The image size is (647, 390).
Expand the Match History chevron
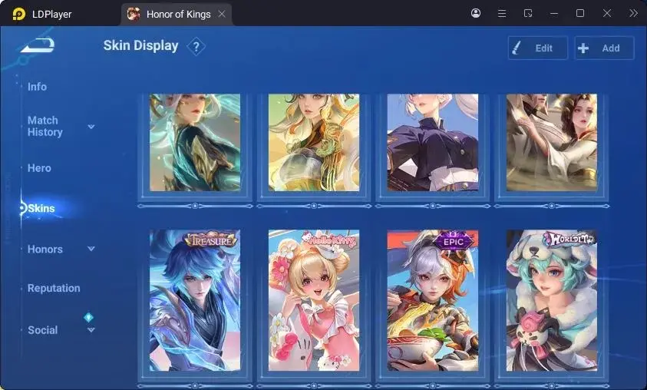coord(91,126)
